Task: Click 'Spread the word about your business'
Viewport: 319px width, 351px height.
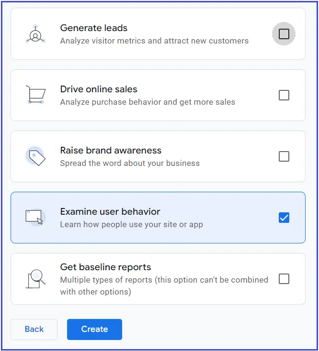Action: (x=130, y=163)
